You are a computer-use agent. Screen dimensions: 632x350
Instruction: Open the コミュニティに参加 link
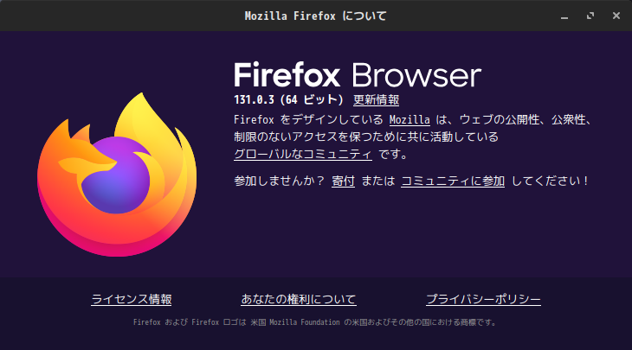coord(453,181)
